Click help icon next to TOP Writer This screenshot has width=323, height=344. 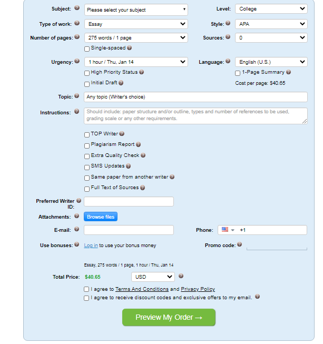click(122, 134)
